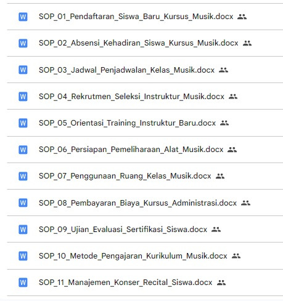
Task: Open SOP_06_Persiapan_Pemeliharaan_Alat_Musik.docx
Action: [131, 150]
